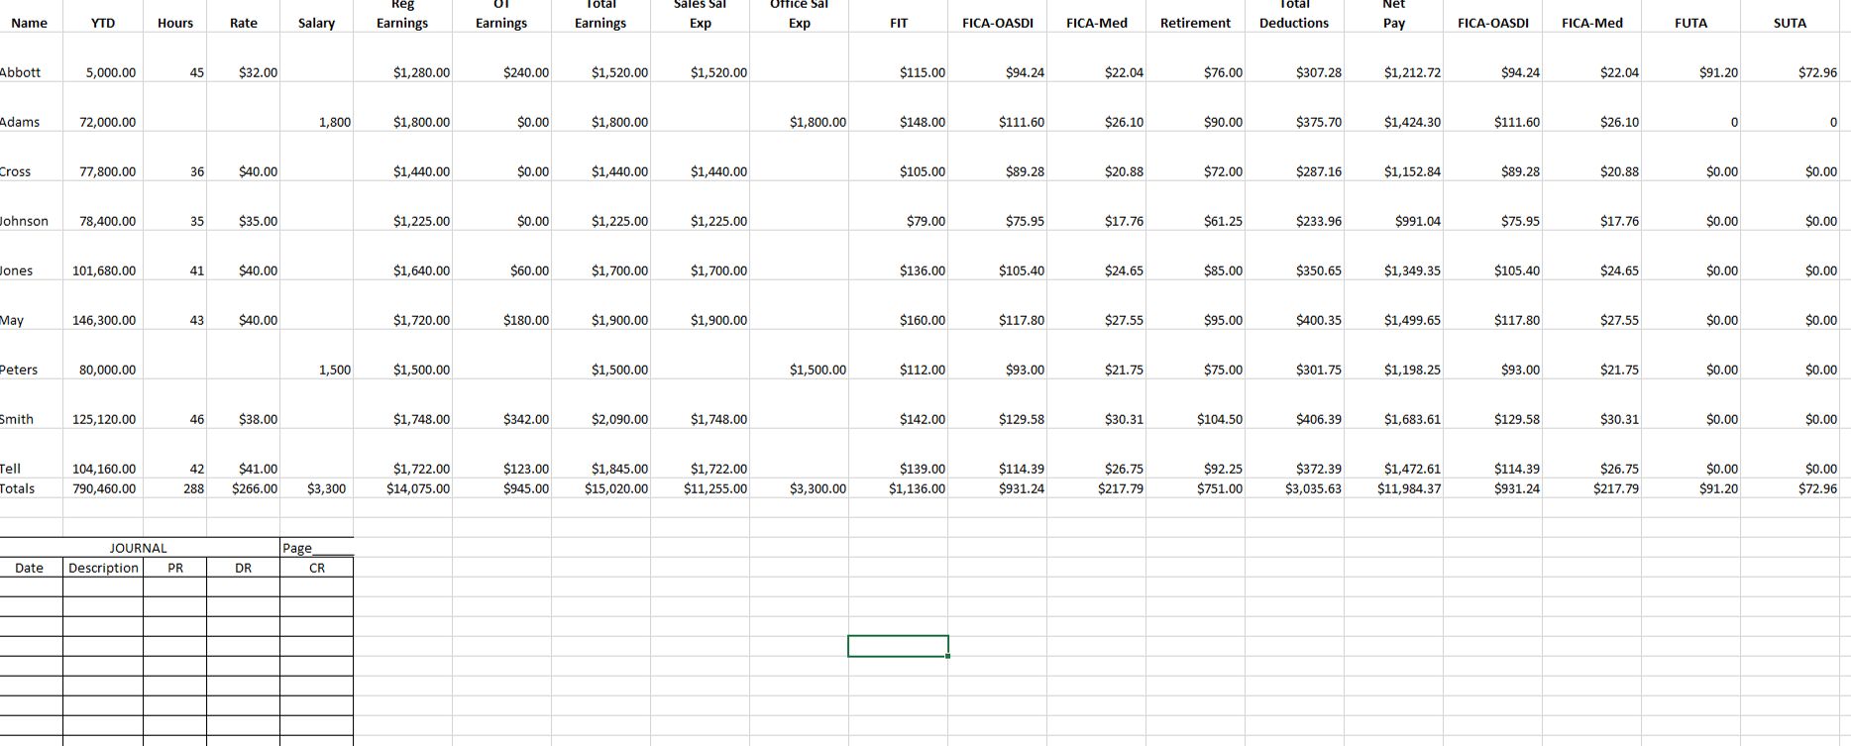Screen dimensions: 1851x746
Task: Click Jones YTD 101,680.00
Action: (x=103, y=270)
